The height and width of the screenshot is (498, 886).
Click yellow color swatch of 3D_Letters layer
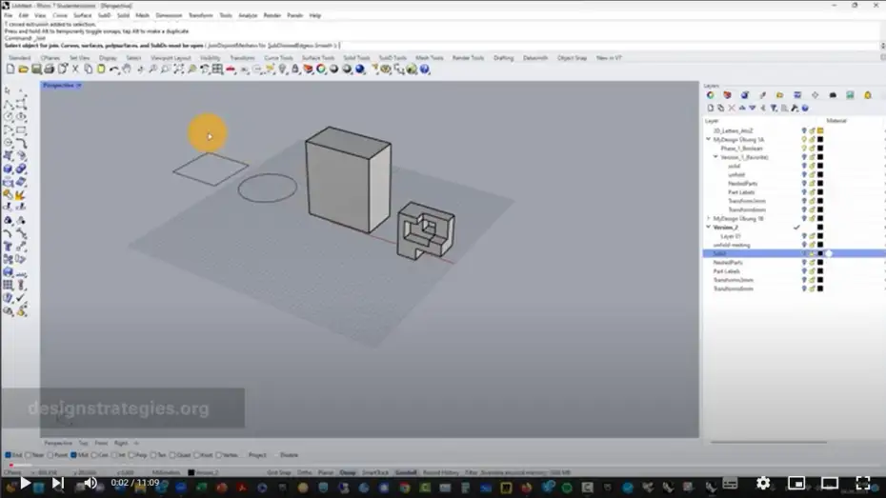tap(820, 130)
